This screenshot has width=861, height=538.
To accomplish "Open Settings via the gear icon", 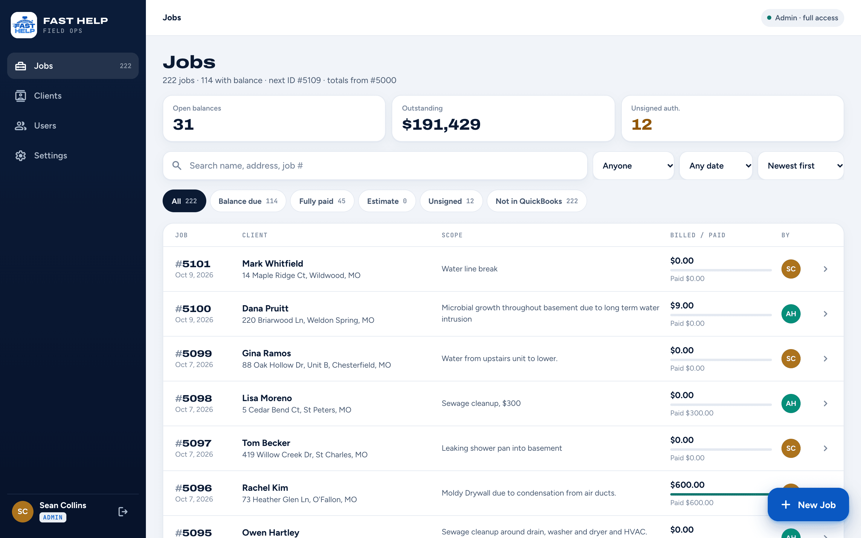I will click(21, 155).
